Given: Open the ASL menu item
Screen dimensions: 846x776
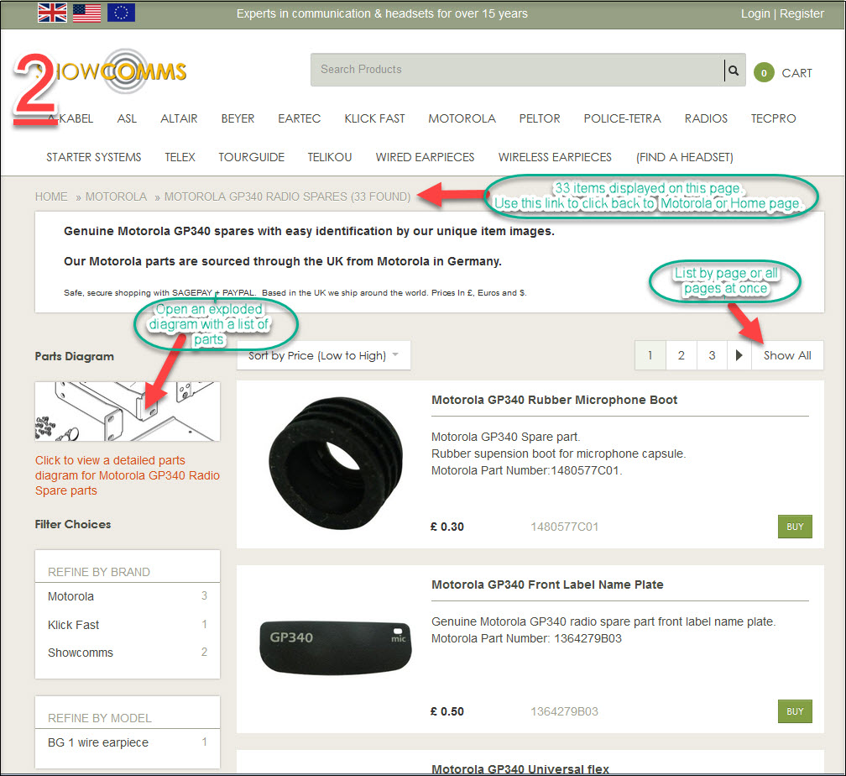Looking at the screenshot, I should (x=127, y=118).
